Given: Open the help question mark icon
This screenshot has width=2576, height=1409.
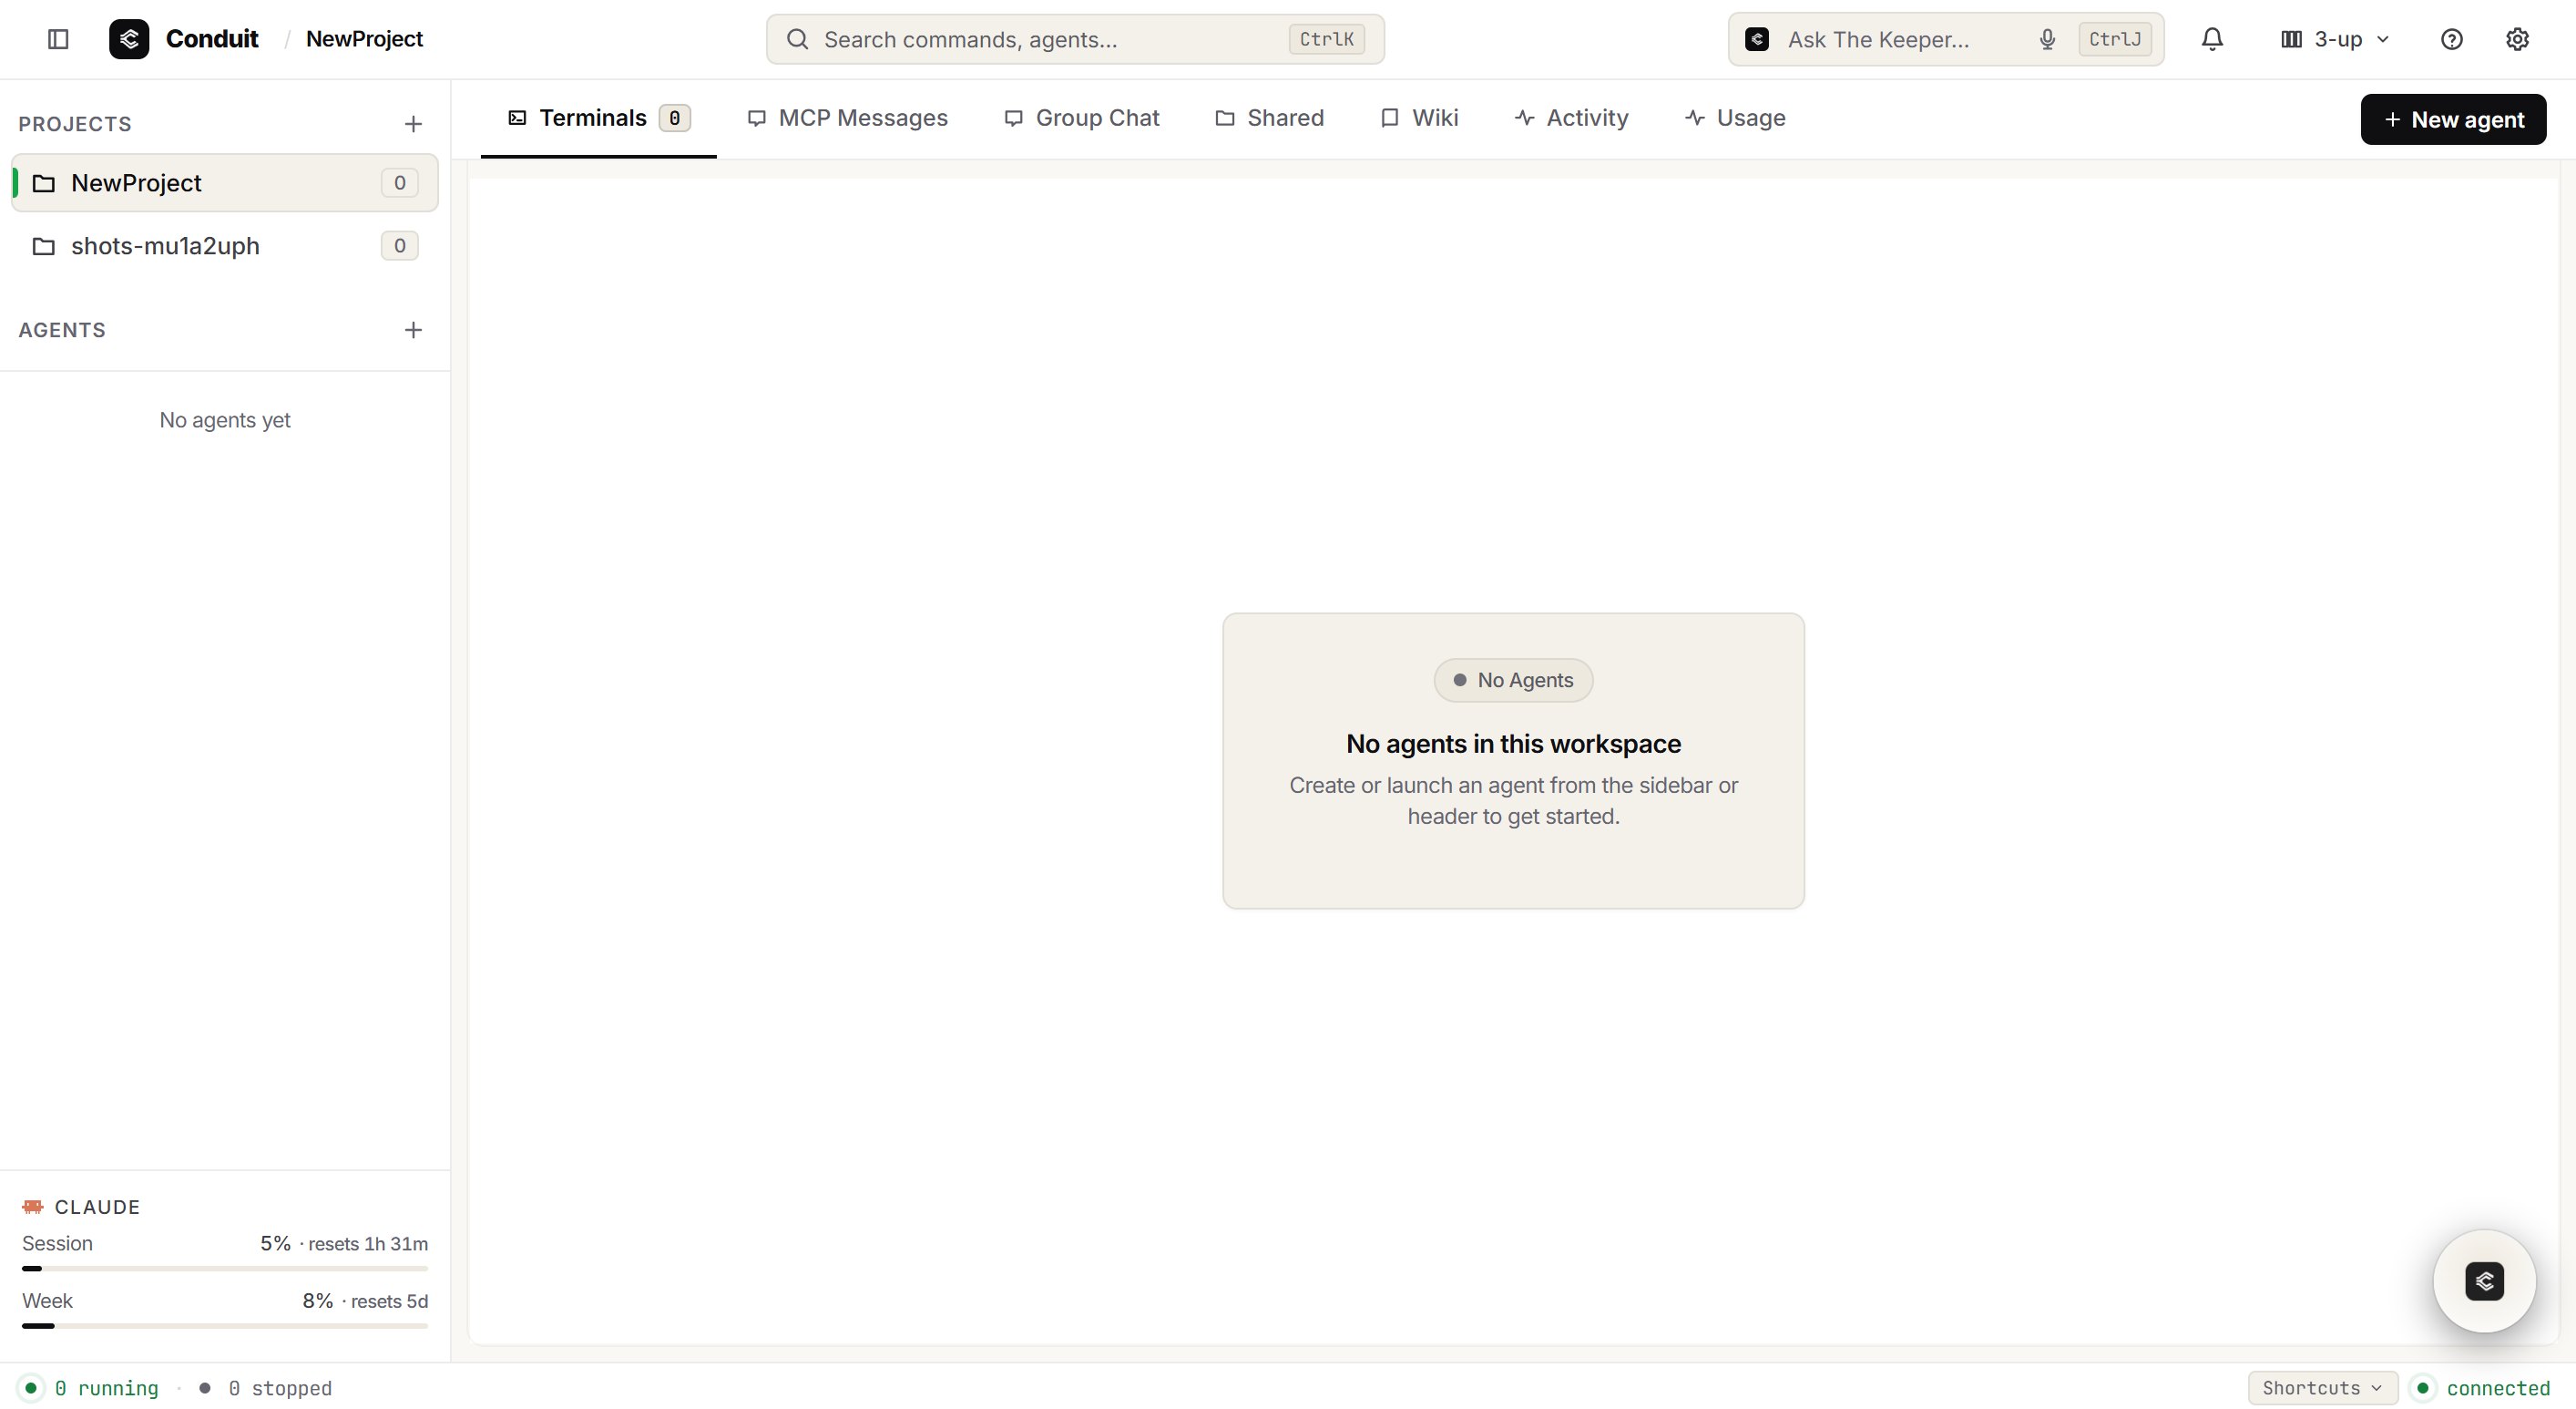Looking at the screenshot, I should coord(2451,39).
